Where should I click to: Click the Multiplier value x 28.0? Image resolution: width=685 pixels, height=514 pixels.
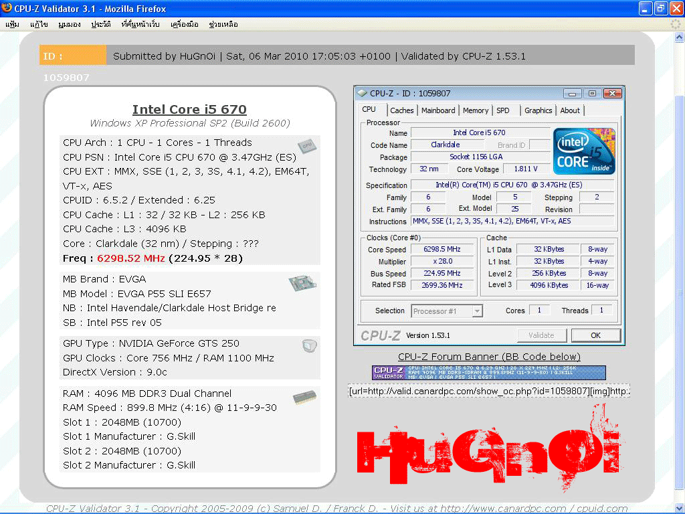(x=442, y=262)
